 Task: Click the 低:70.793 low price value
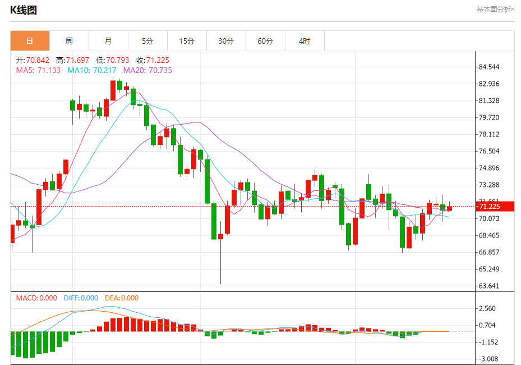point(112,60)
